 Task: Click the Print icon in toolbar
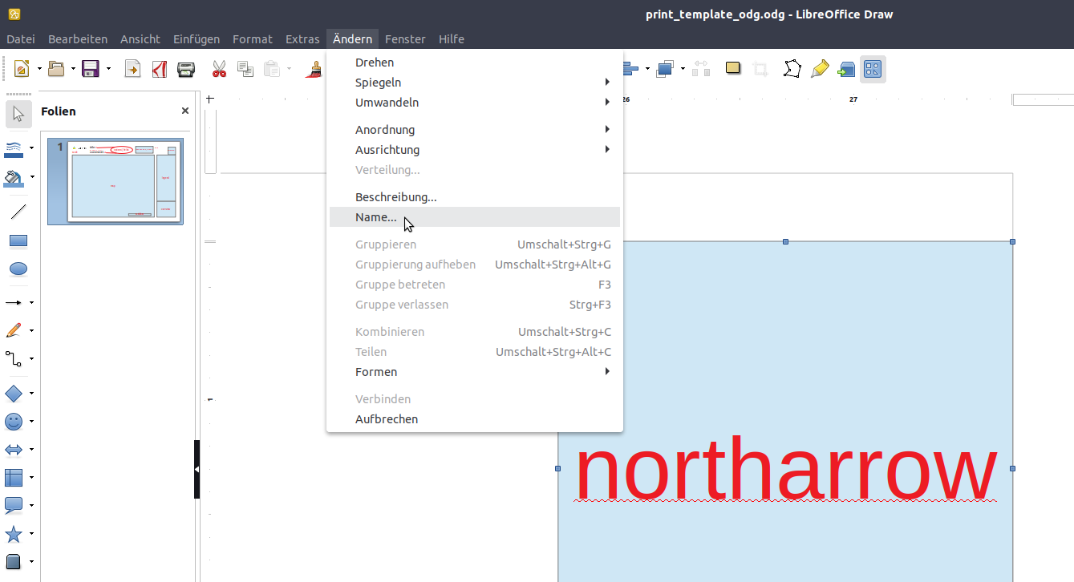186,69
